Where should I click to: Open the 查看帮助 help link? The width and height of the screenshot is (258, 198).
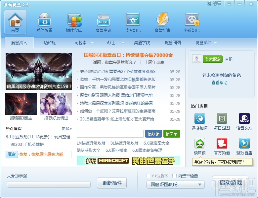click(220, 82)
